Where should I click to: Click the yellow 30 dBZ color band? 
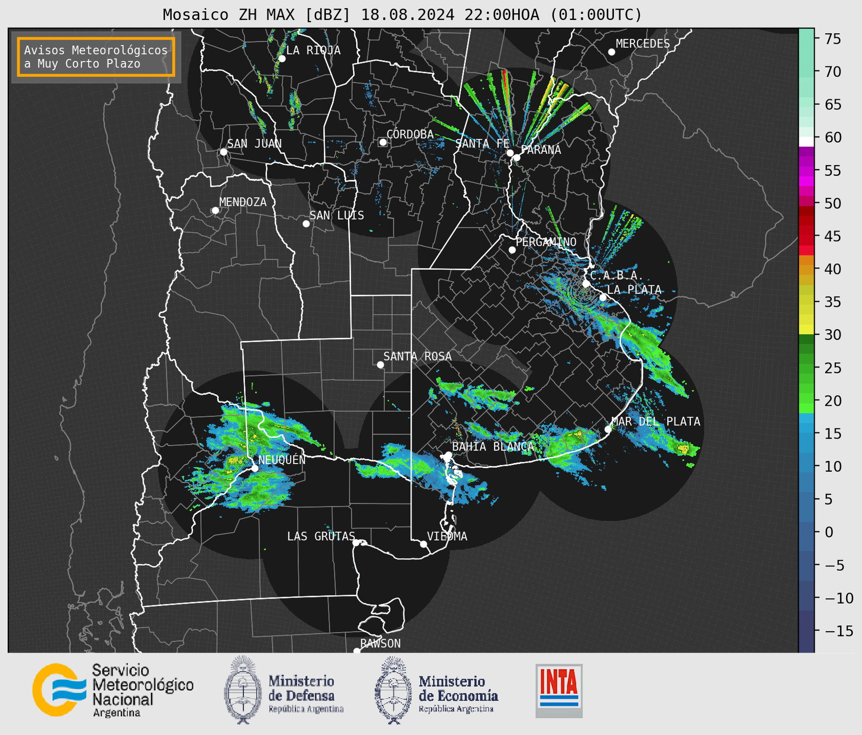[x=806, y=330]
